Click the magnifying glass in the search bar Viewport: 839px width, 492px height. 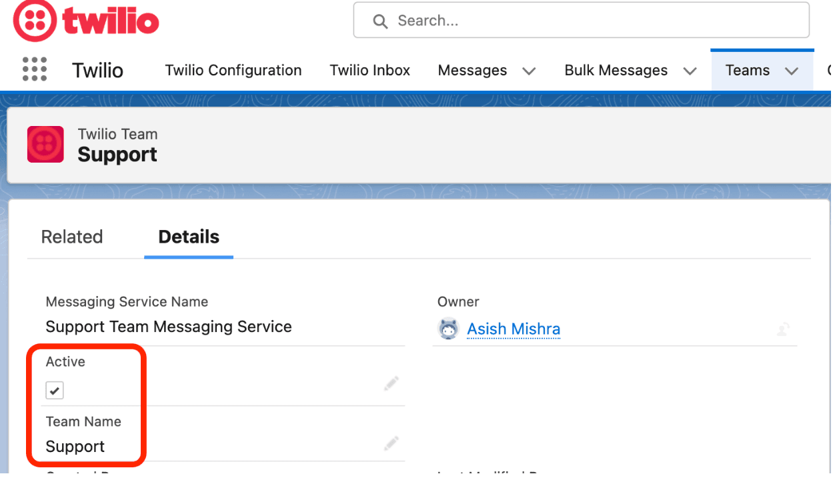pos(379,21)
